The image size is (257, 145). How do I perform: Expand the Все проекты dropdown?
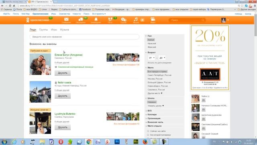pos(99,14)
